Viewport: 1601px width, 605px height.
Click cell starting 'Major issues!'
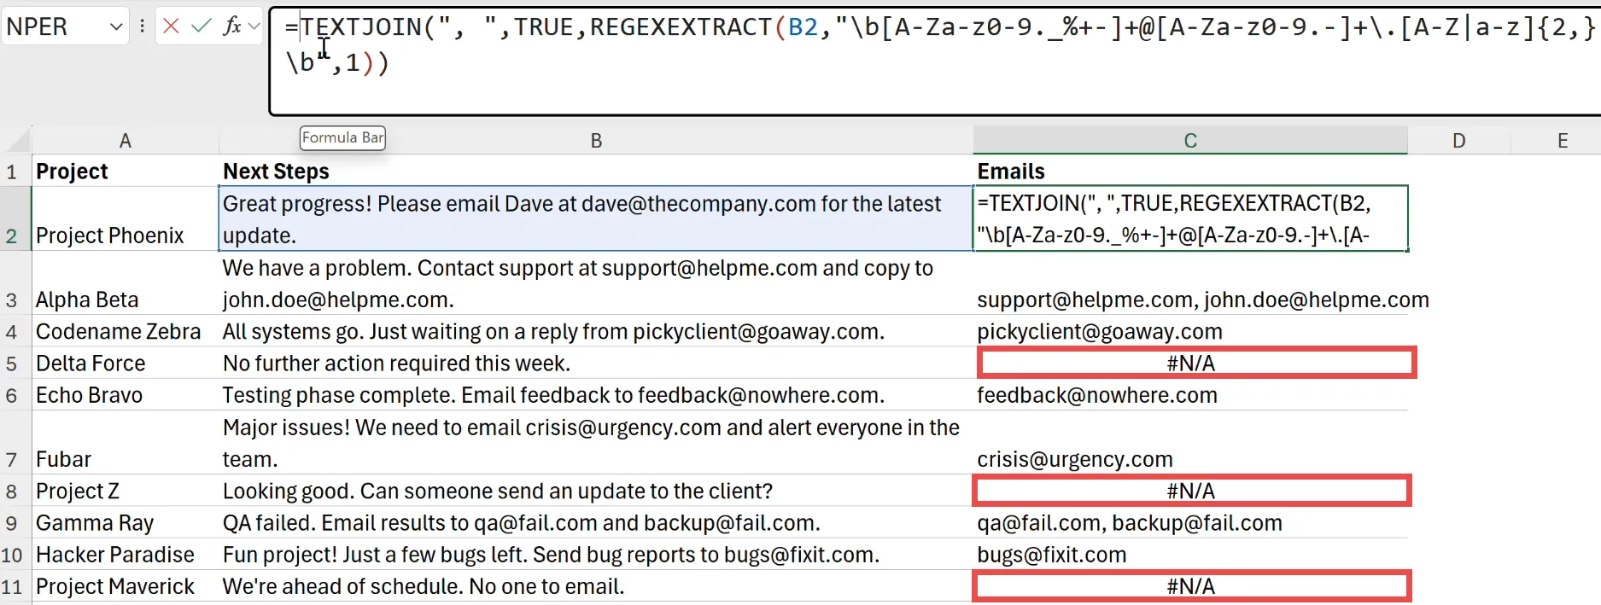tap(596, 443)
